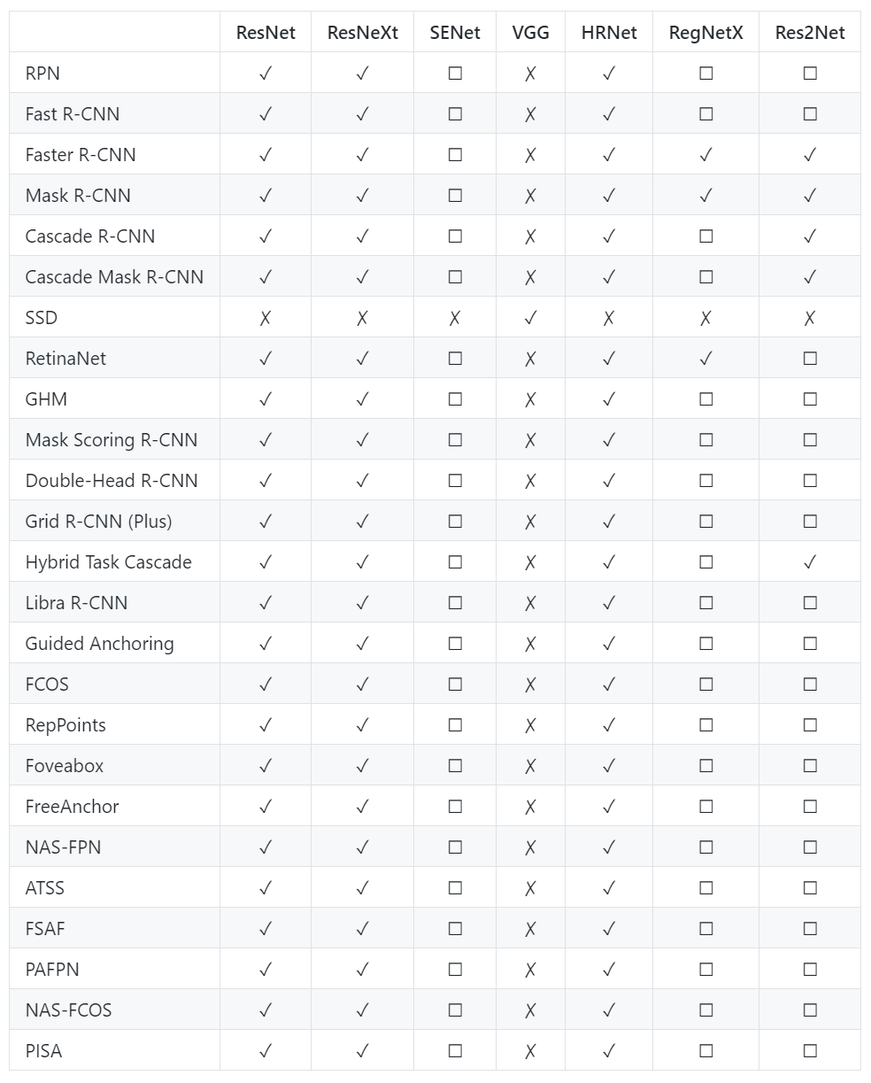The image size is (871, 1083).
Task: Click the Res2Net checkmark for Mask R-CNN
Action: pos(810,196)
